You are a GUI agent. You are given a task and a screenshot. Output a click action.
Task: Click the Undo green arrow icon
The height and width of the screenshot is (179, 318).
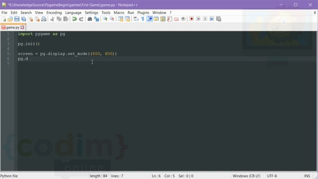point(75,19)
